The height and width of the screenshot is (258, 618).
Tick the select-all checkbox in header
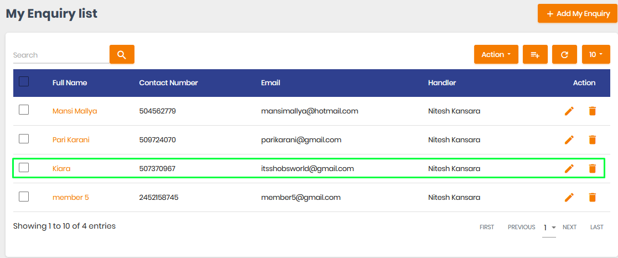(x=24, y=81)
